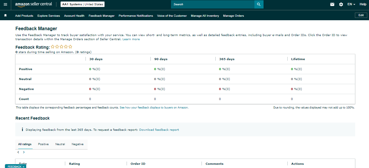Click the Comments column header
This screenshot has height=168, width=369.
214,164
